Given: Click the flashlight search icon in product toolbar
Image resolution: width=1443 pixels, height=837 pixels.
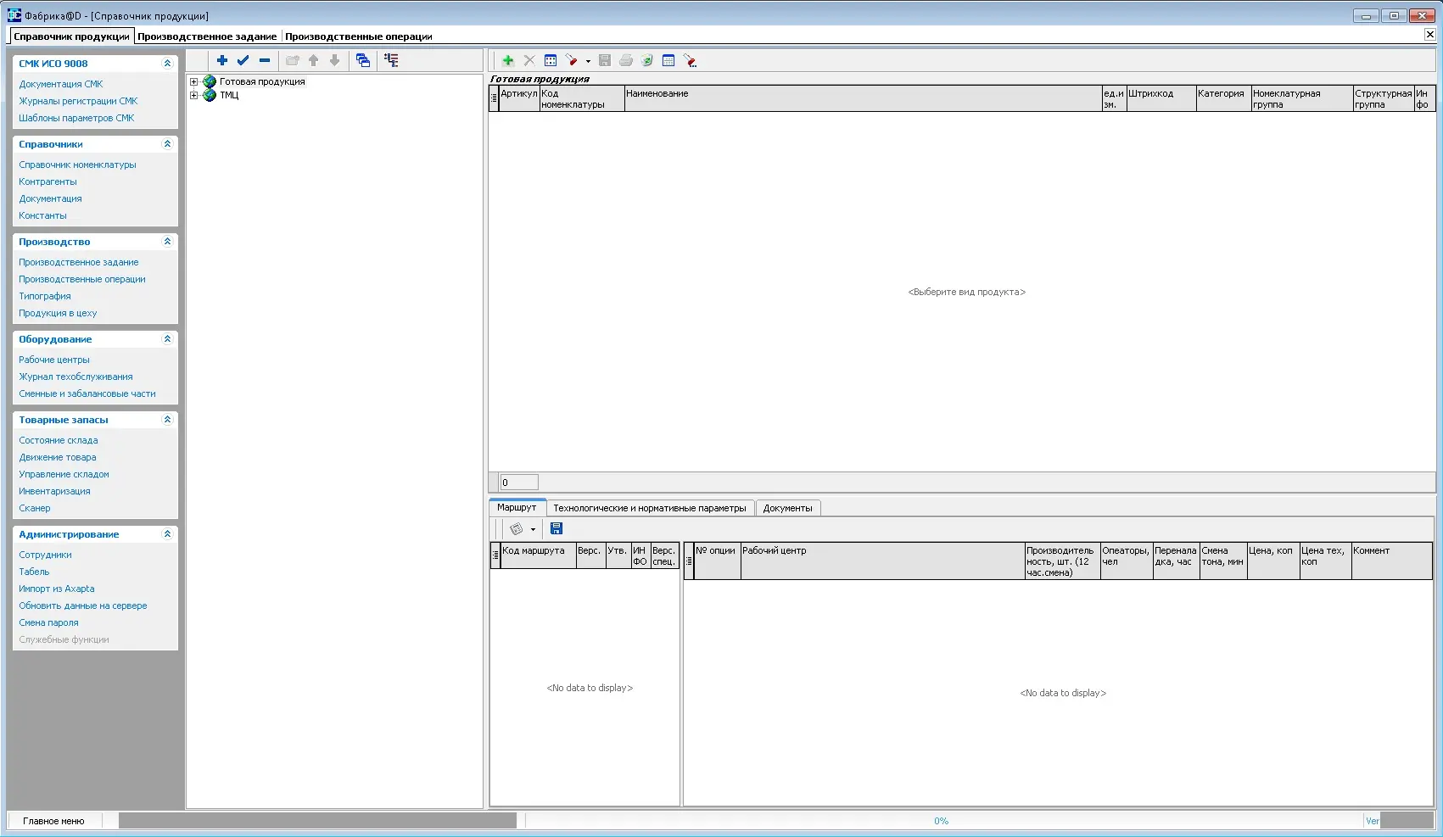Looking at the screenshot, I should pos(572,60).
